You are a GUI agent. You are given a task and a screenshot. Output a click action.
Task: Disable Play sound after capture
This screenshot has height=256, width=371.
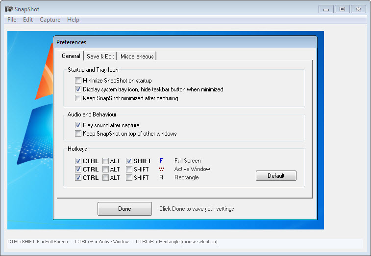click(x=78, y=125)
